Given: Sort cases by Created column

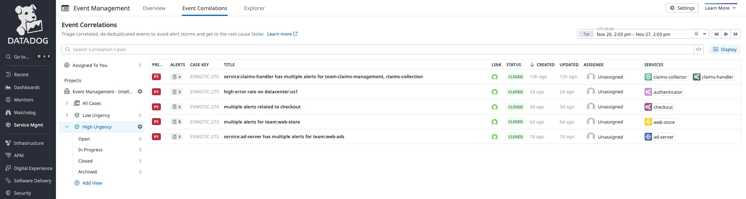Looking at the screenshot, I should point(542,65).
